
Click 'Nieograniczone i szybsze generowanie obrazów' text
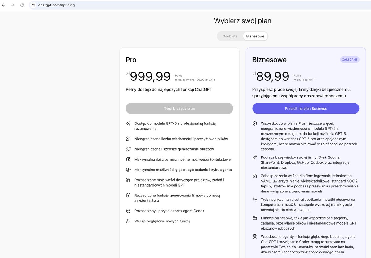pyautogui.click(x=174, y=149)
